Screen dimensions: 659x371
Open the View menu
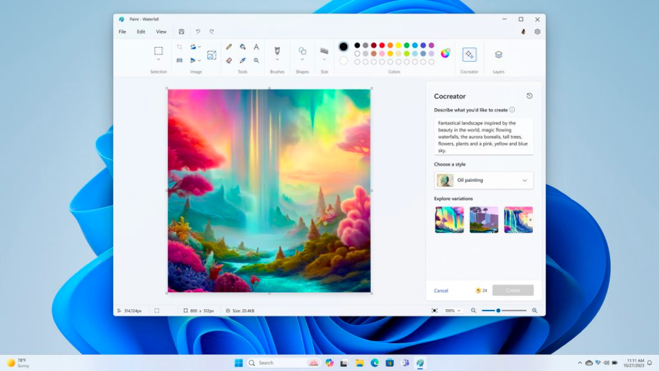[x=161, y=32]
